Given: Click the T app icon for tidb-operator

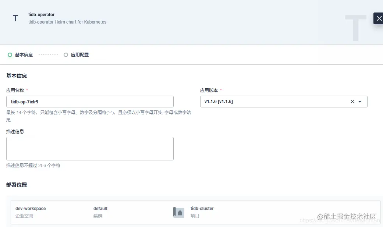Looking at the screenshot, I should click(15, 18).
